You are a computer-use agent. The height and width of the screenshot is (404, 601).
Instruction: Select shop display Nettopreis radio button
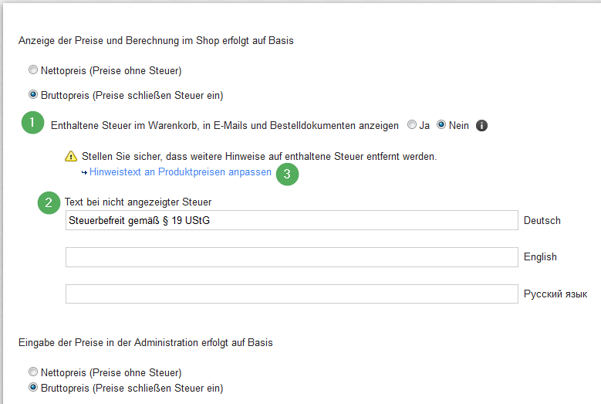33,70
